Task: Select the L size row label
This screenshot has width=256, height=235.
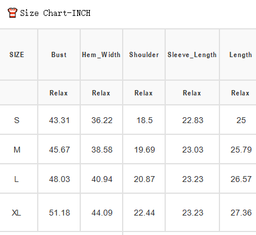Action: pyautogui.click(x=17, y=179)
